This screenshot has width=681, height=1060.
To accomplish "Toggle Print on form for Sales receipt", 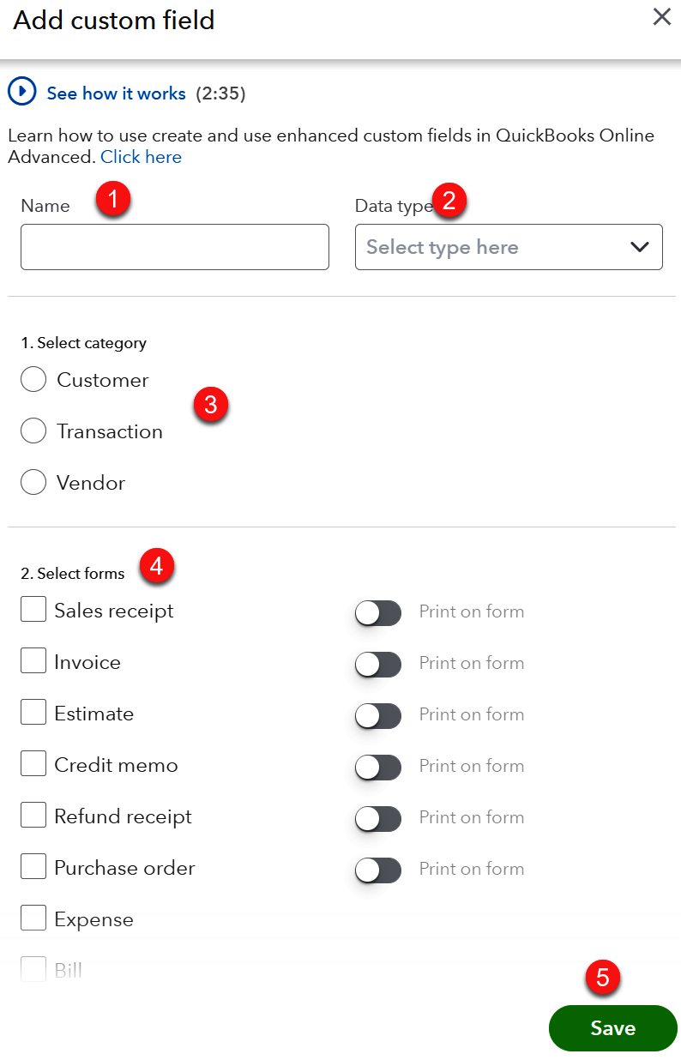I will pos(378,612).
